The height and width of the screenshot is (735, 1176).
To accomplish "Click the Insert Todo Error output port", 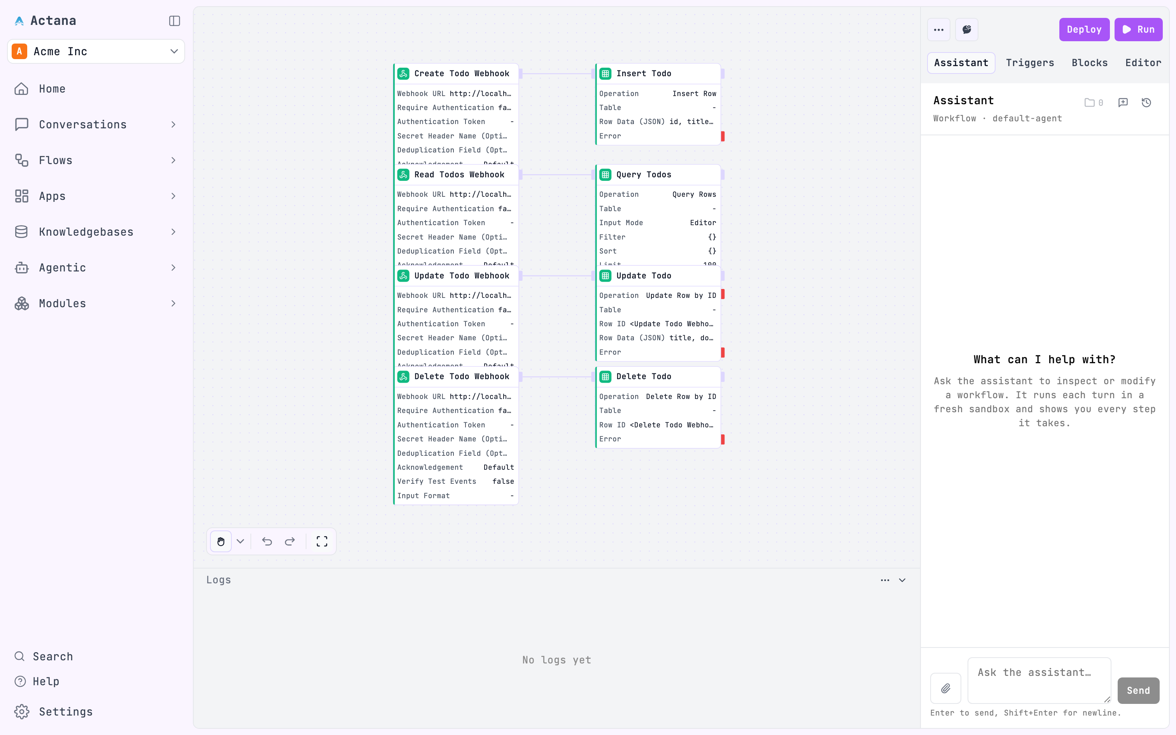I will click(x=723, y=136).
